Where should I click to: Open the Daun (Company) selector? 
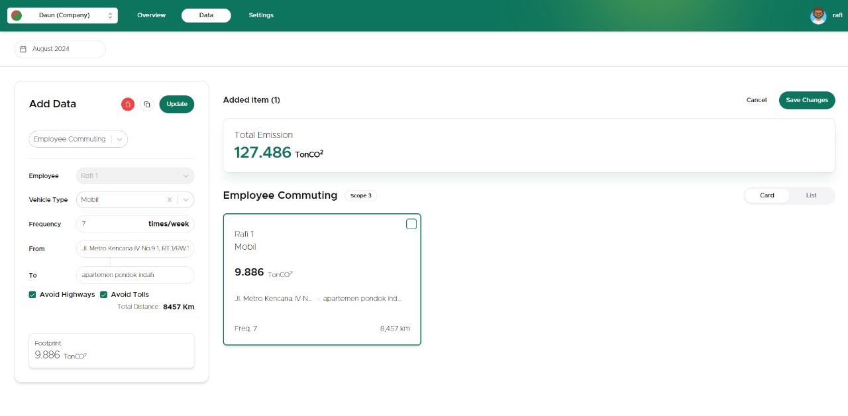(63, 15)
